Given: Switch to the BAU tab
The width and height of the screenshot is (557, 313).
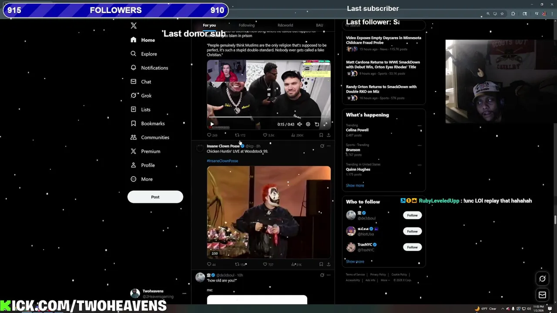Looking at the screenshot, I should coord(319,25).
